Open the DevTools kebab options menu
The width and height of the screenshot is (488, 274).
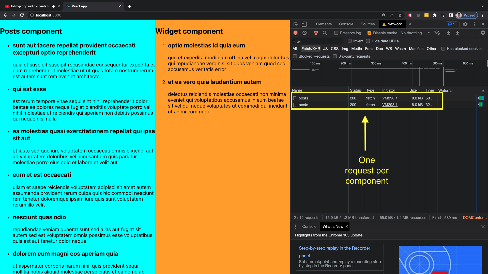click(474, 24)
